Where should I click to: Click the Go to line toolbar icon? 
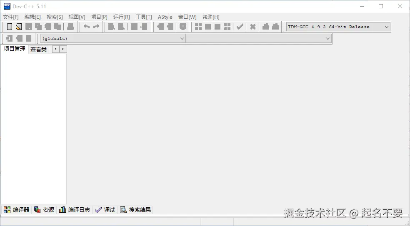(x=144, y=27)
